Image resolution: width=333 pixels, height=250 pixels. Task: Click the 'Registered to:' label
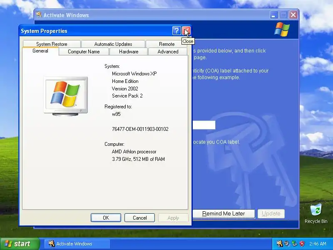[x=118, y=107]
